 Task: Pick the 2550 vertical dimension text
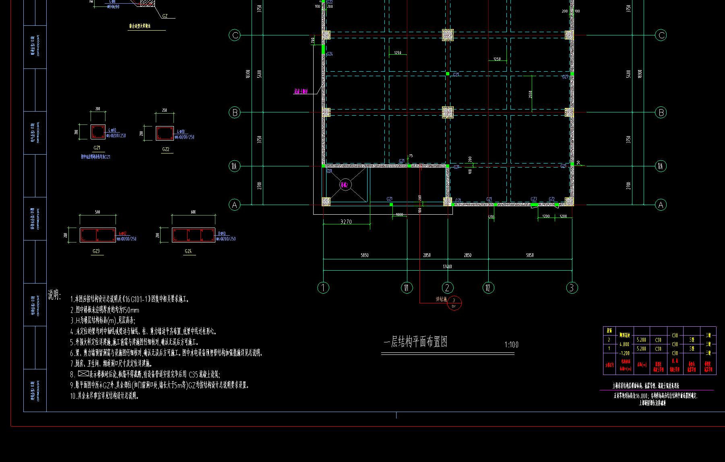pos(531,94)
